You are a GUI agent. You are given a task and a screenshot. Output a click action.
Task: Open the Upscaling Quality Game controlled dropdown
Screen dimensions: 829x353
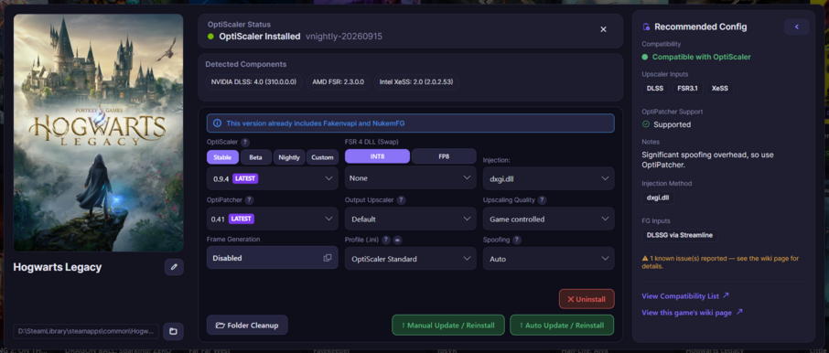(549, 219)
